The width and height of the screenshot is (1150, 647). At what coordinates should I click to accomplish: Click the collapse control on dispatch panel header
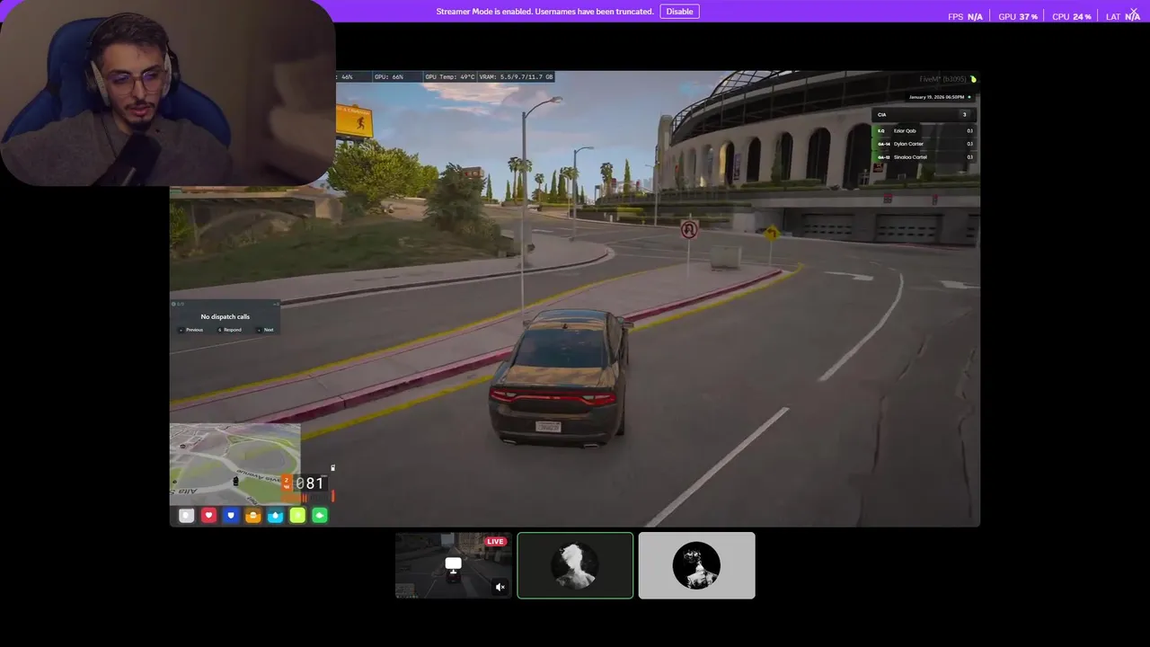[x=275, y=304]
